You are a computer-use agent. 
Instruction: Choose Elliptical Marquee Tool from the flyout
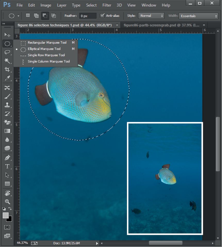(x=46, y=49)
